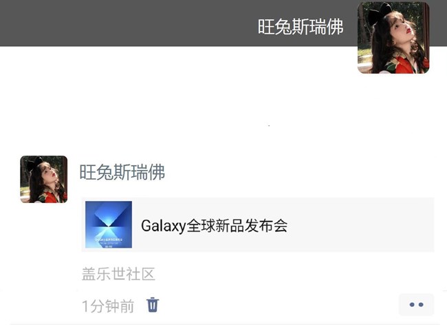The height and width of the screenshot is (329, 447).
Task: Delete the post with the trash icon
Action: [153, 305]
